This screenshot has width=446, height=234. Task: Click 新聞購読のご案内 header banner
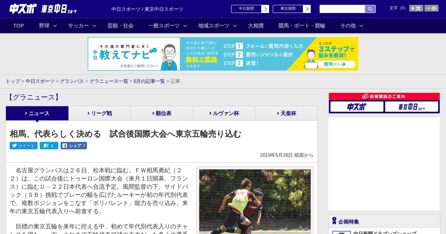tap(384, 97)
